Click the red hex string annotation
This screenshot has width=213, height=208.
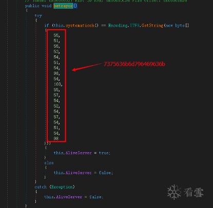tap(134, 64)
